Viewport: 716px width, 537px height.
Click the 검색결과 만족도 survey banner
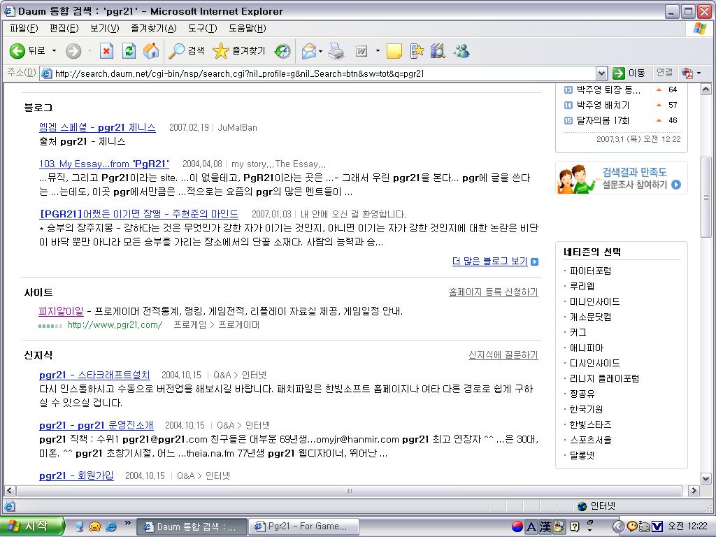(x=621, y=178)
